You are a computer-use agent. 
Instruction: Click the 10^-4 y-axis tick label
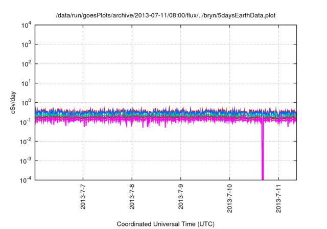tap(26, 180)
